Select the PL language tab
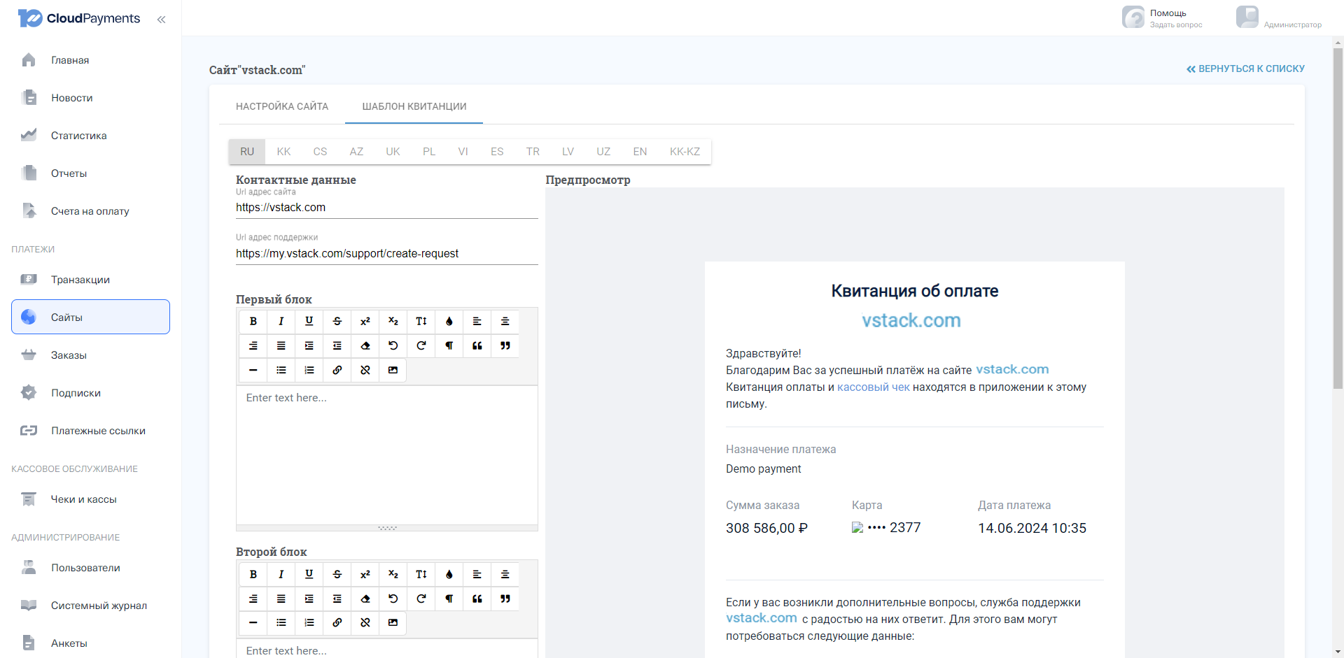The image size is (1344, 658). tap(429, 152)
